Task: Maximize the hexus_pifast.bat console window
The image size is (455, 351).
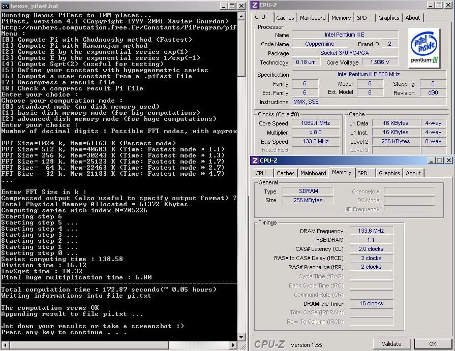Action: (x=232, y=6)
